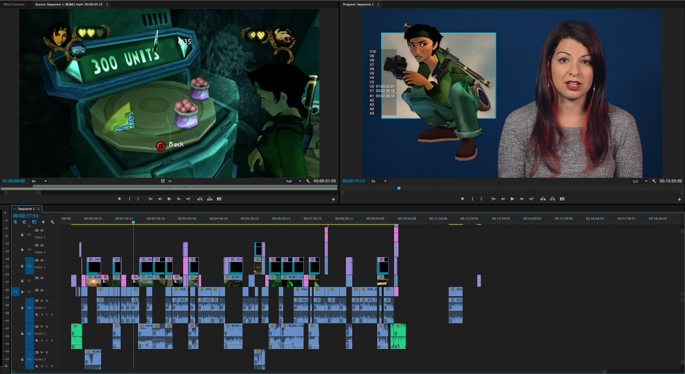Click timeline ruler playhead handle

point(133,222)
